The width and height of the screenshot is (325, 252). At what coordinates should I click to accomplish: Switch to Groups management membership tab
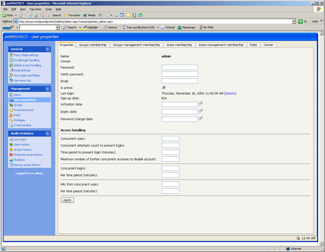click(x=136, y=45)
